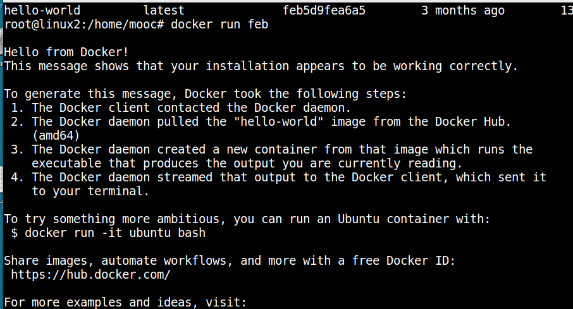573x309 pixels.
Task: Click 'To try something more ambitious' line
Action: pyautogui.click(x=247, y=219)
